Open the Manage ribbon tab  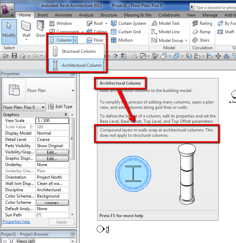[x=210, y=15]
